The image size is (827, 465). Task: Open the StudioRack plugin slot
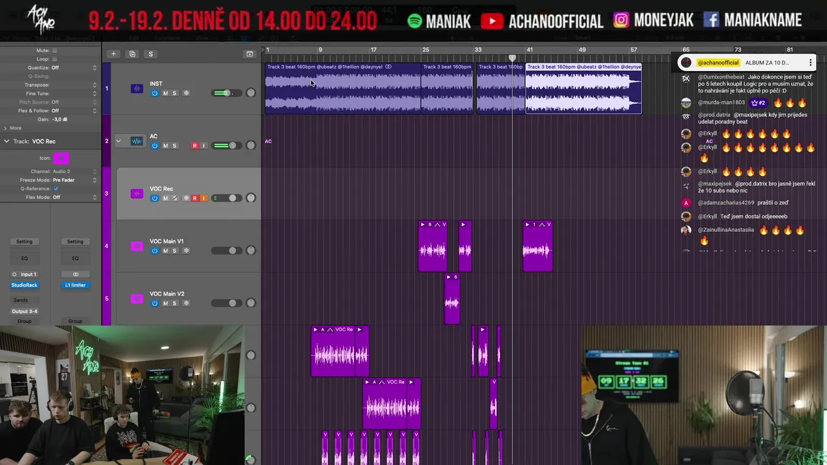coord(24,285)
